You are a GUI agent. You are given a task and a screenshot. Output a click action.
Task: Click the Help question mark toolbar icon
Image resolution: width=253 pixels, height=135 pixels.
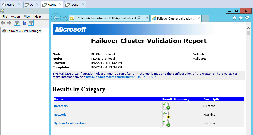click(25, 23)
